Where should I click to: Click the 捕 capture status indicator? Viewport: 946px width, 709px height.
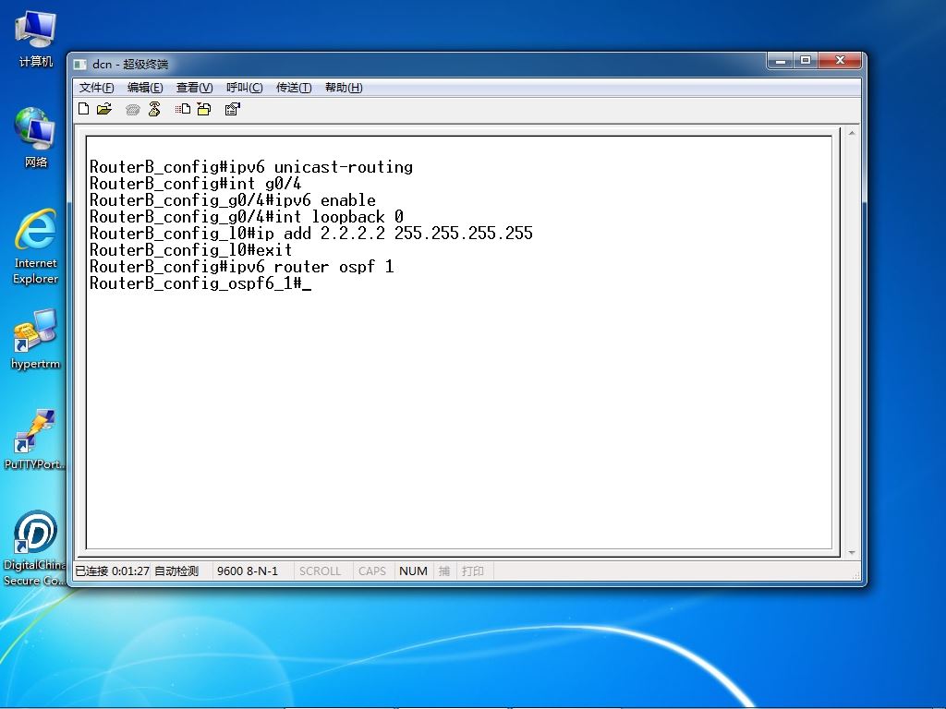(444, 571)
